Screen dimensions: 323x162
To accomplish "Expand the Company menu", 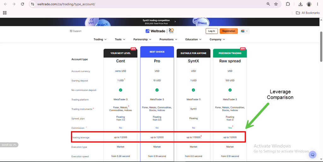I will 217,39.
